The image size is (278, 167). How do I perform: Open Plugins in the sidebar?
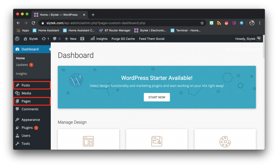point(32,127)
